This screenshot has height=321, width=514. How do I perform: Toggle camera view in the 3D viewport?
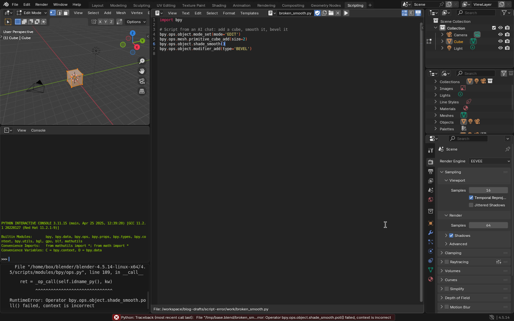[x=142, y=81]
